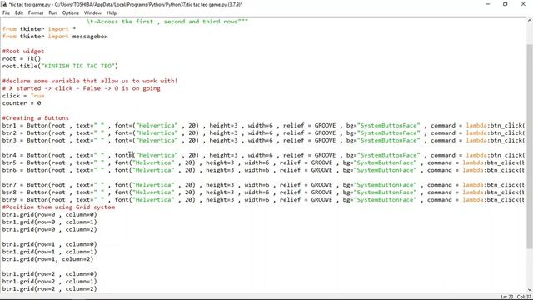This screenshot has width=533, height=300.
Task: Click the 'counter = 0' line
Action: coord(22,103)
